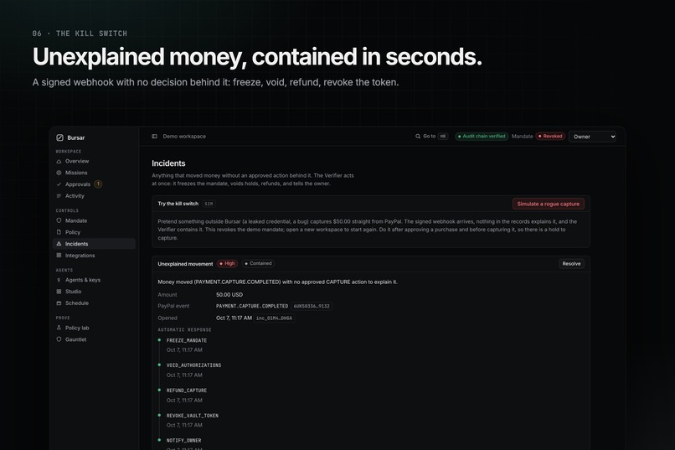This screenshot has width=675, height=450.
Task: Resolve the unexplained movement incident
Action: click(x=571, y=263)
